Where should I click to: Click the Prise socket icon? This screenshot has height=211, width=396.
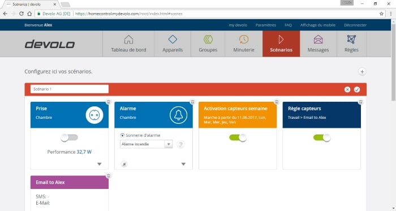[x=94, y=115]
